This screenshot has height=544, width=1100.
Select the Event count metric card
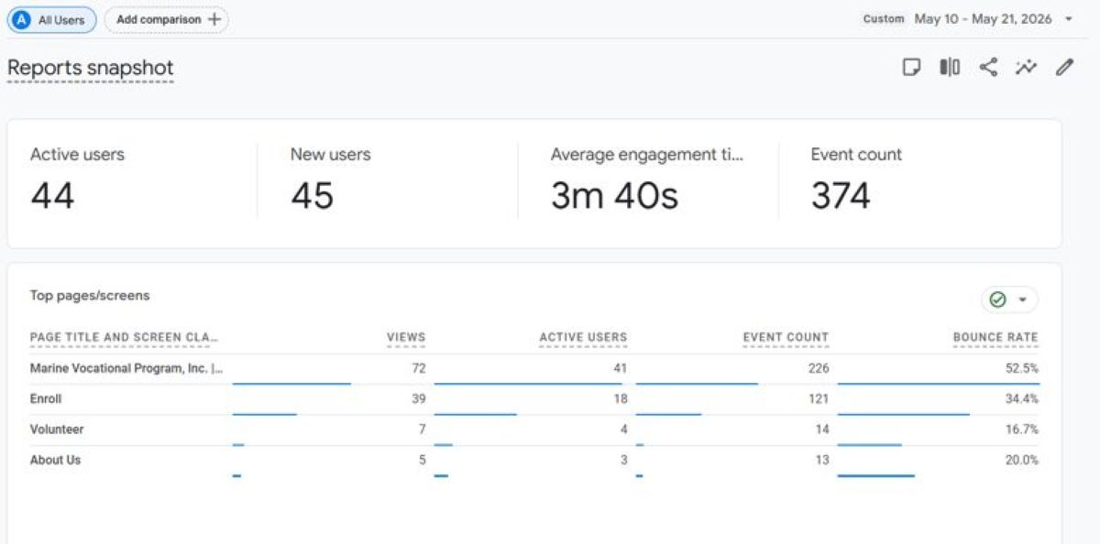[x=920, y=181]
